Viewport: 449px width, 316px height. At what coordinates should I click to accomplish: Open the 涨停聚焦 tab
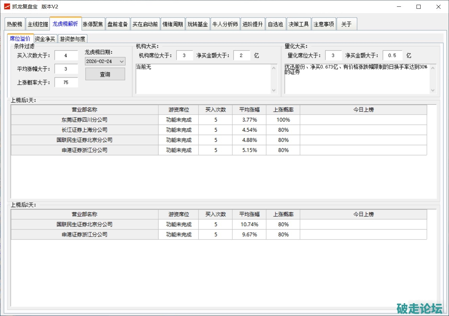pos(93,24)
